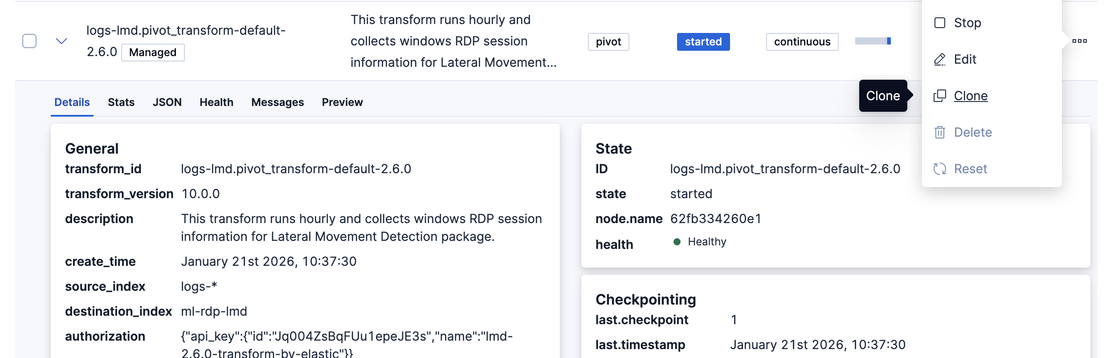The height and width of the screenshot is (358, 1118).
Task: Click the transform progress bar
Action: pyautogui.click(x=873, y=41)
